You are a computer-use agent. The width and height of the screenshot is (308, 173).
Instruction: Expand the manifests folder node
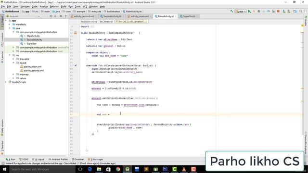10,25
